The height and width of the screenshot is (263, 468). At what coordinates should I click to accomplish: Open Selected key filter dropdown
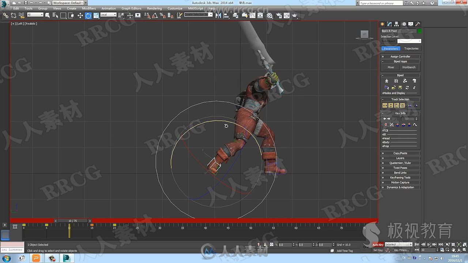pyautogui.click(x=399, y=244)
